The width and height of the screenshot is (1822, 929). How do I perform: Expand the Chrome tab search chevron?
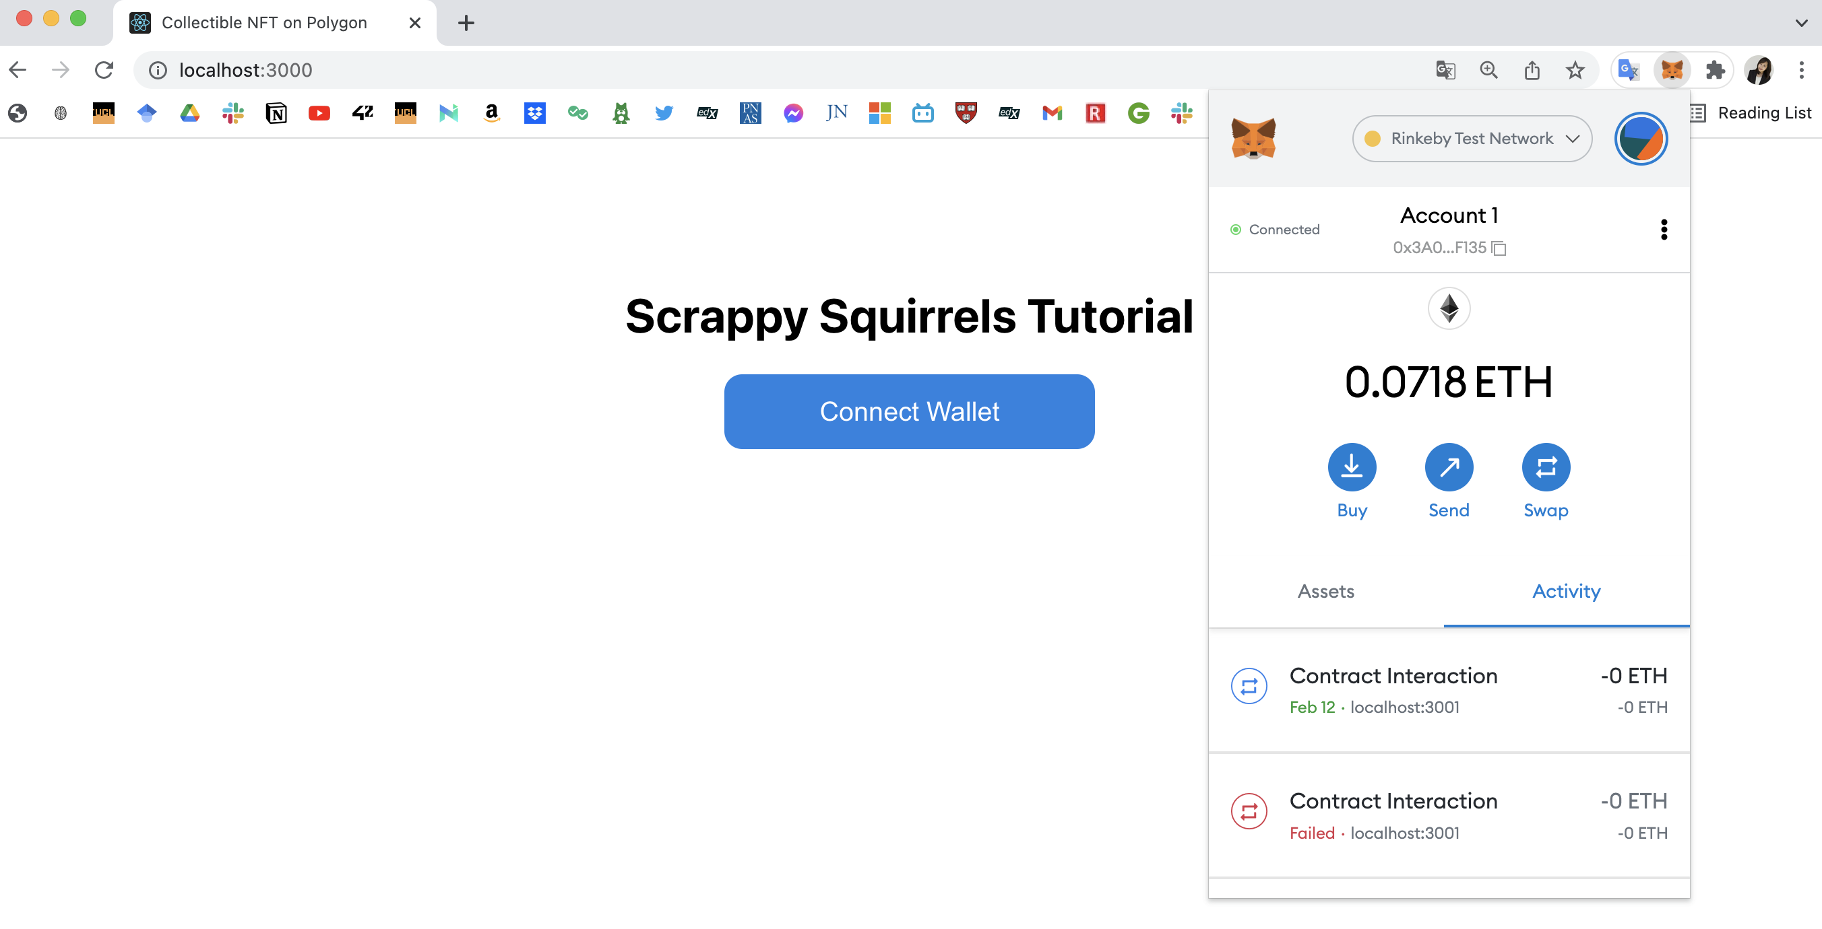click(x=1801, y=23)
